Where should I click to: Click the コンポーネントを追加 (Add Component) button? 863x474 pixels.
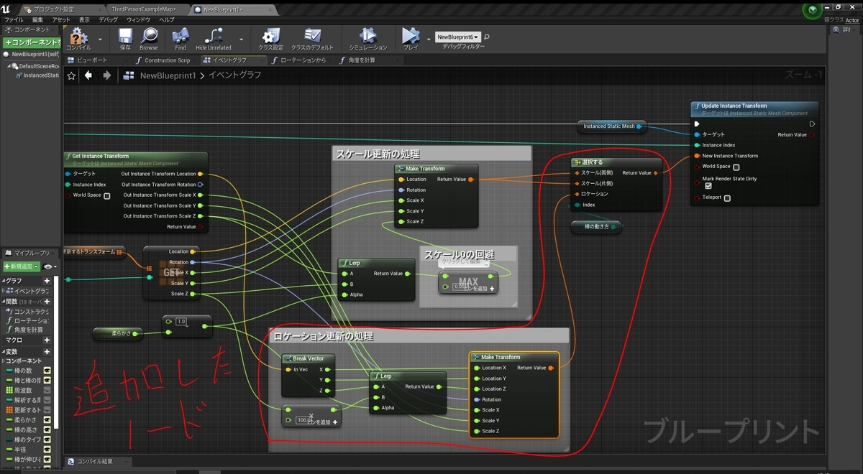click(x=32, y=42)
